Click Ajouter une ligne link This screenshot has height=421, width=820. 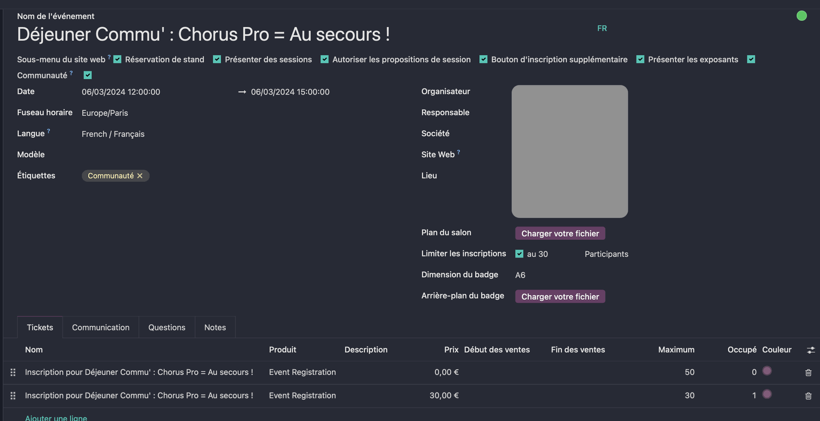[x=56, y=418]
